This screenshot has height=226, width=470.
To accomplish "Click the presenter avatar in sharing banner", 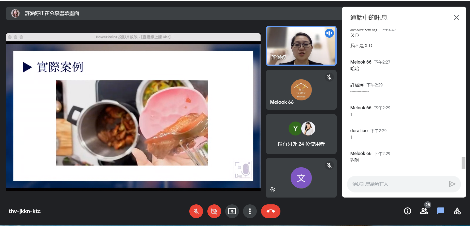I will coord(16,13).
